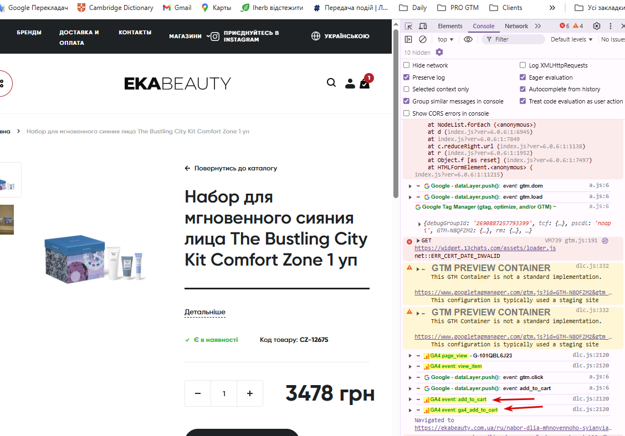Click the Детальніше link
The image size is (625, 436).
205,312
